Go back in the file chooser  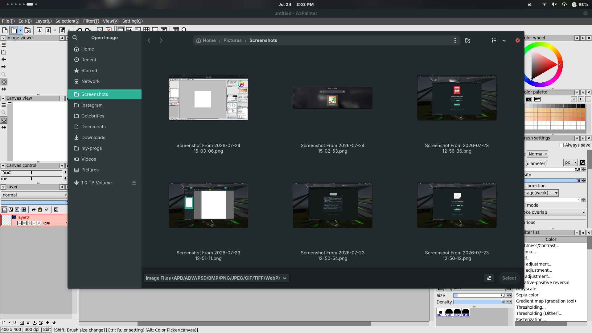(149, 40)
